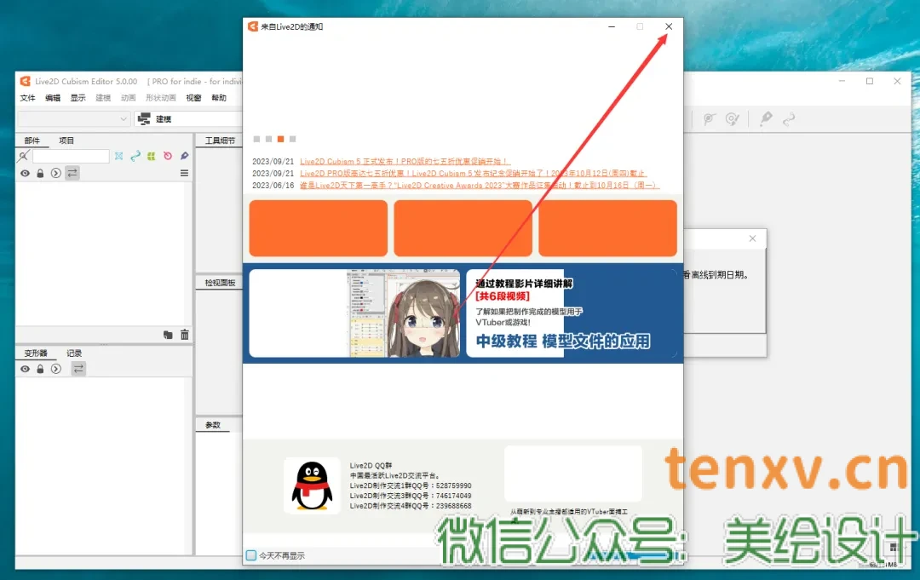Open the toolbar dropdown left of 建模
Image resolution: width=920 pixels, height=580 pixels.
pyautogui.click(x=122, y=118)
